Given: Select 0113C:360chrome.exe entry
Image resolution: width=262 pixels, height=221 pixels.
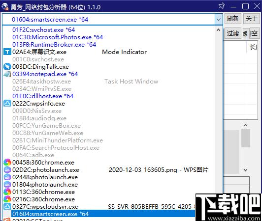Looking at the screenshot, I should click(109, 192).
